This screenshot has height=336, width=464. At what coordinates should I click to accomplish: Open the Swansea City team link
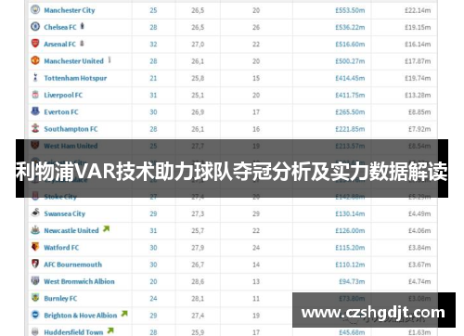[x=64, y=213]
